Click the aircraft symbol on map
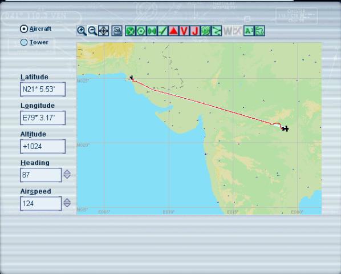This screenshot has width=341, height=274. pos(285,128)
